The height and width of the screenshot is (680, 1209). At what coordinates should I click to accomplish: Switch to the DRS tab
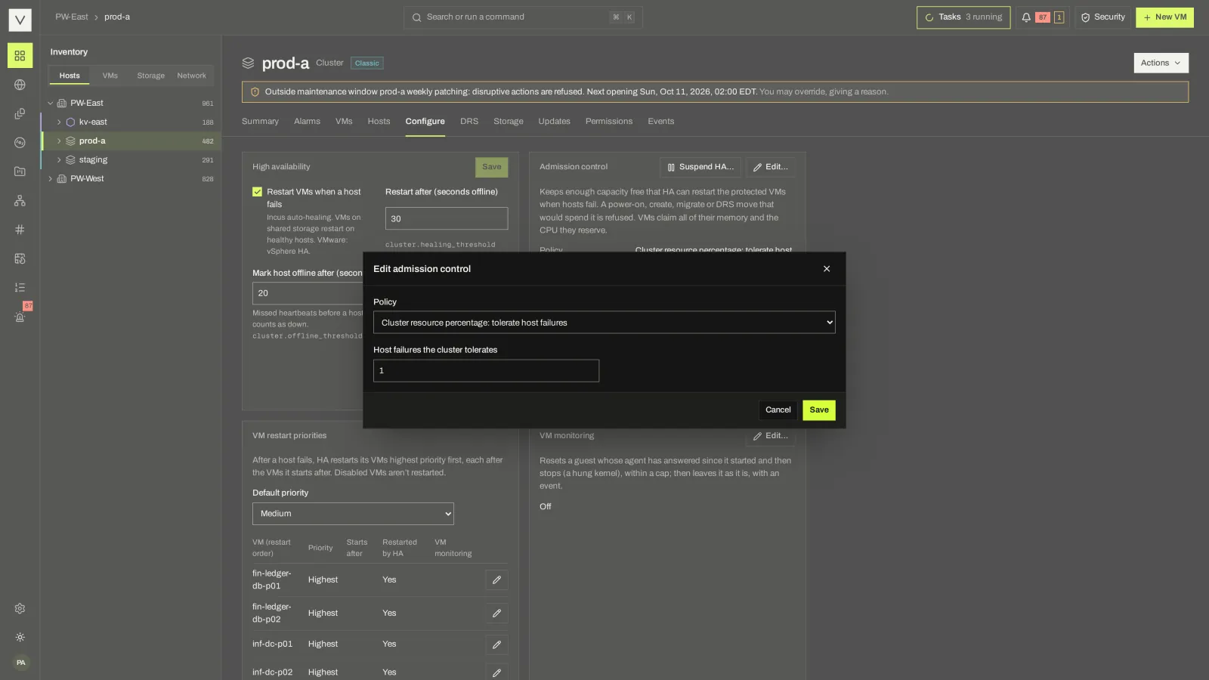tap(468, 122)
